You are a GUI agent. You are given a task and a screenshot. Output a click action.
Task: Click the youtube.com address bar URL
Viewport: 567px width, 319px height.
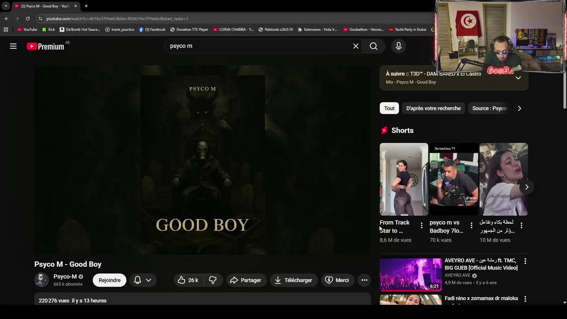click(117, 19)
